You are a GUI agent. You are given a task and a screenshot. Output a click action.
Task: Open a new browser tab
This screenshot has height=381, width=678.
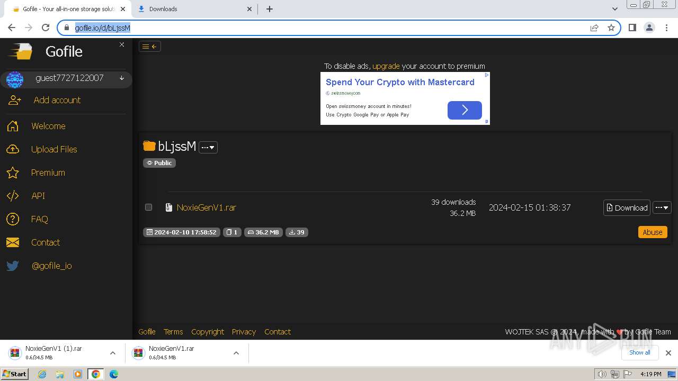coord(270,9)
